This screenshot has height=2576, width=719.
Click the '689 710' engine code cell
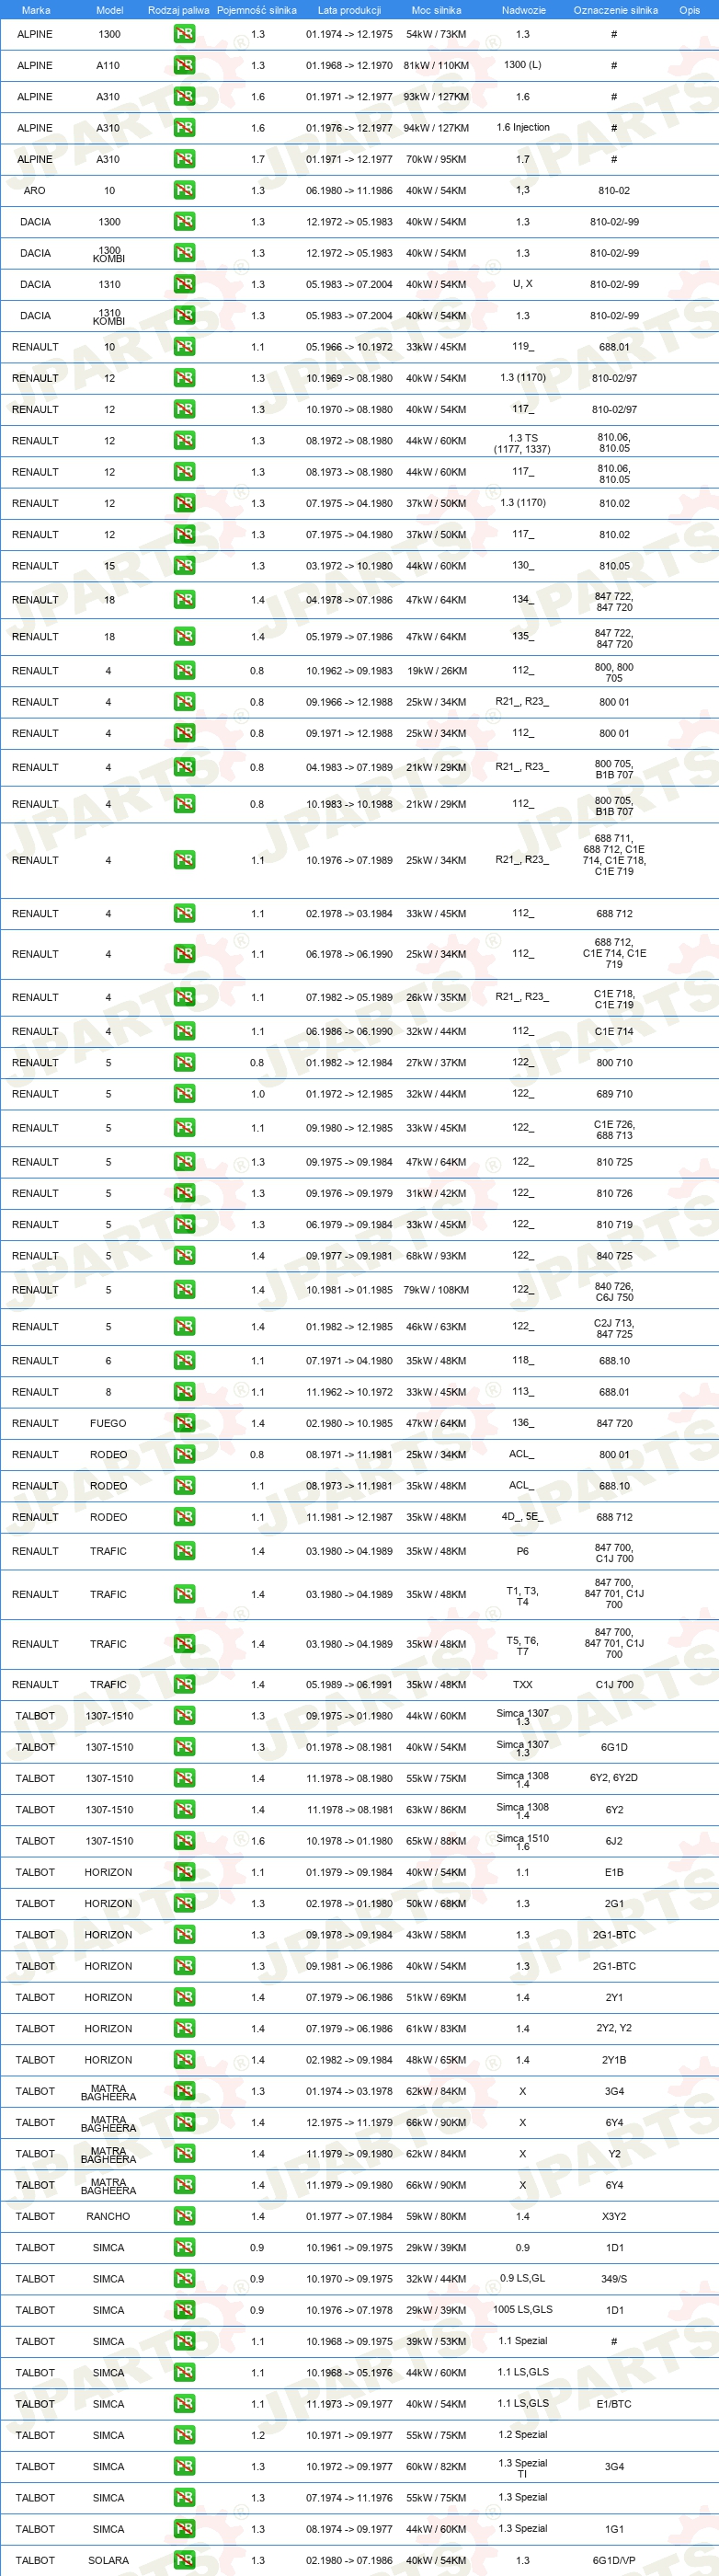click(614, 1094)
